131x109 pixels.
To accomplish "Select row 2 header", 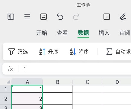I will pos(6,99).
